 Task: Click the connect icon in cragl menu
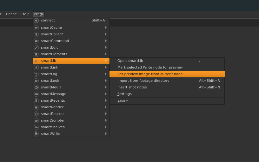point(36,21)
